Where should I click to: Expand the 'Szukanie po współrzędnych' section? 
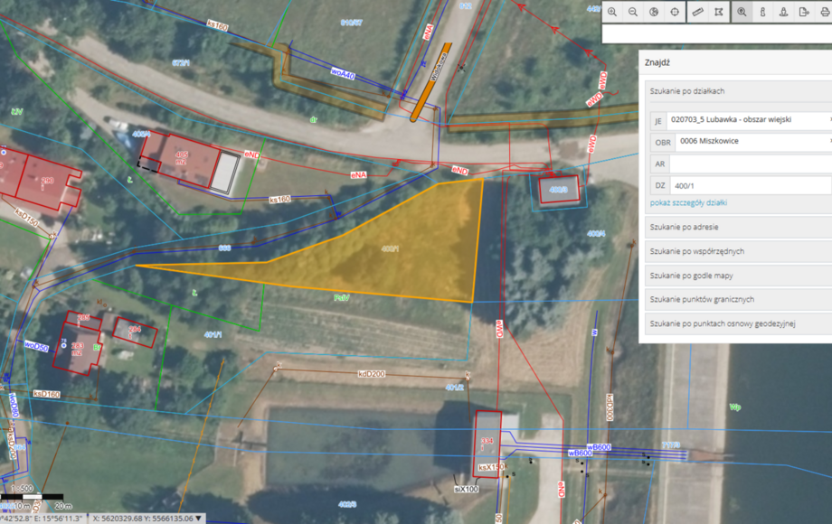pyautogui.click(x=738, y=251)
